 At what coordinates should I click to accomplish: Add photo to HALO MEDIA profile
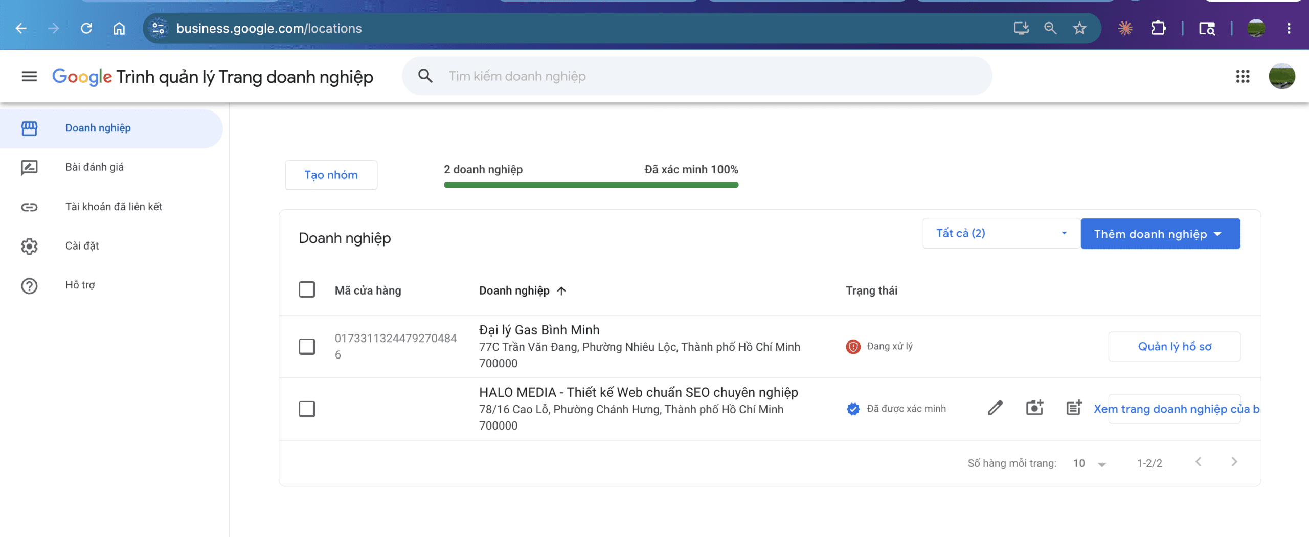click(x=1034, y=408)
